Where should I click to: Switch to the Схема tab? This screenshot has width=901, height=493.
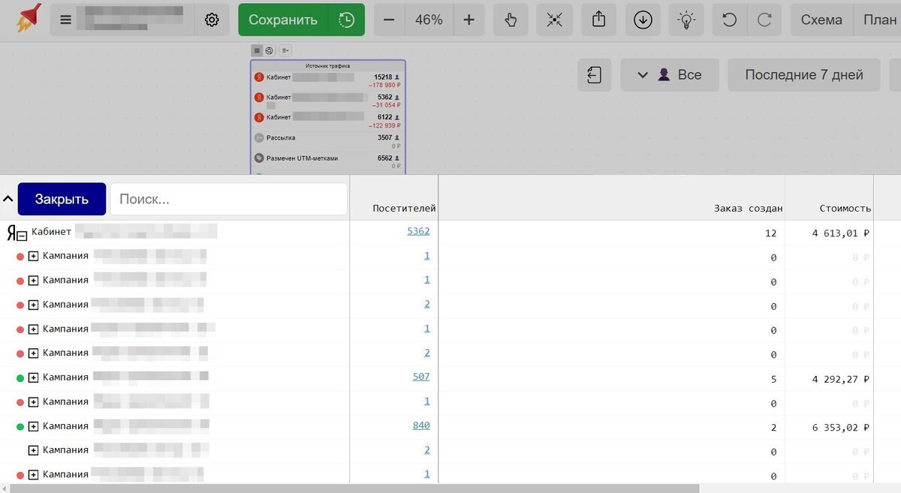coord(821,20)
